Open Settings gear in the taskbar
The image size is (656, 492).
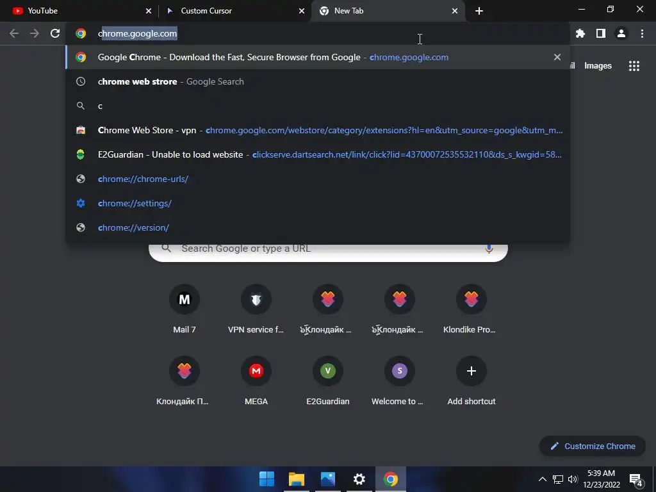359,479
